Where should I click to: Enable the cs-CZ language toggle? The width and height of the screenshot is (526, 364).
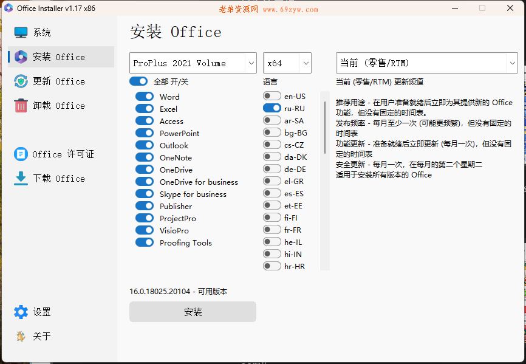[x=272, y=145]
